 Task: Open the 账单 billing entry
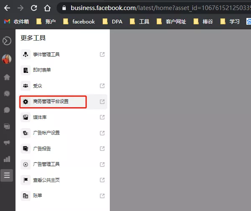pyautogui.click(x=63, y=196)
